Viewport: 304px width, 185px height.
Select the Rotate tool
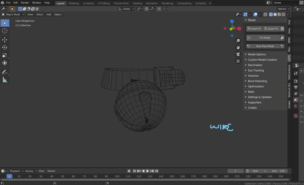tap(5, 47)
